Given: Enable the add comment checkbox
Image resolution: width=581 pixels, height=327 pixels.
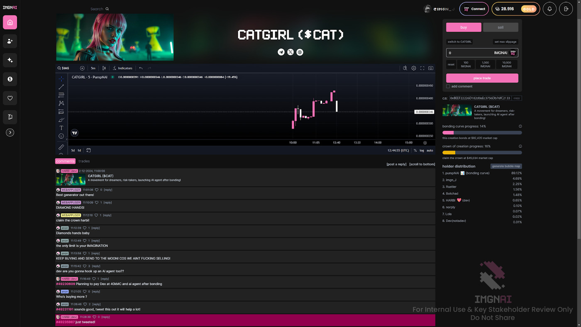Looking at the screenshot, I should click(x=448, y=86).
